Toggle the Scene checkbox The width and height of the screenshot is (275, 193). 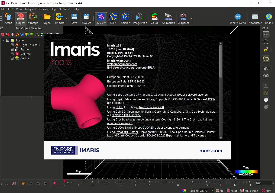(8, 40)
